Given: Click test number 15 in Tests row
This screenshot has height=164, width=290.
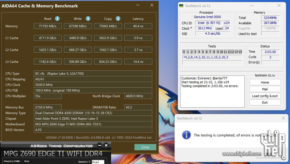Looking at the screenshot, I should [x=240, y=52].
